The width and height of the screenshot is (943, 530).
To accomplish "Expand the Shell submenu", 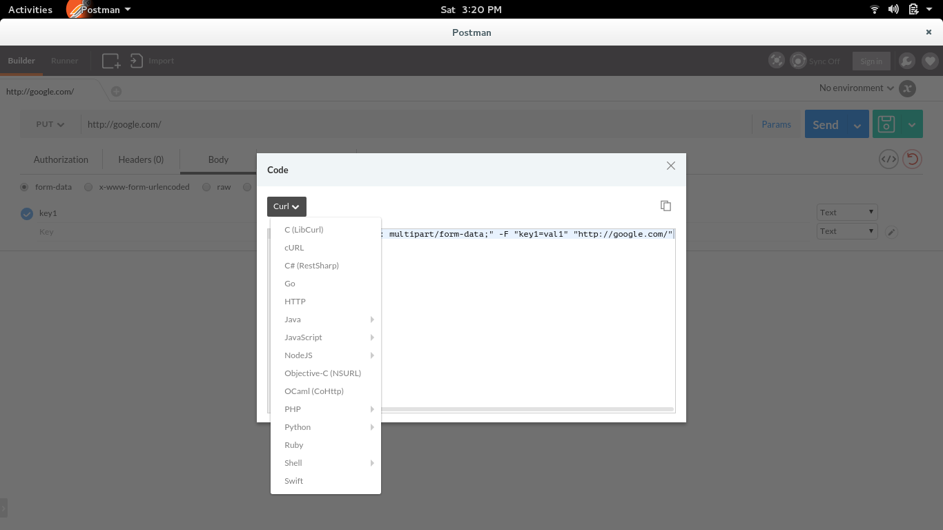I will pos(326,463).
